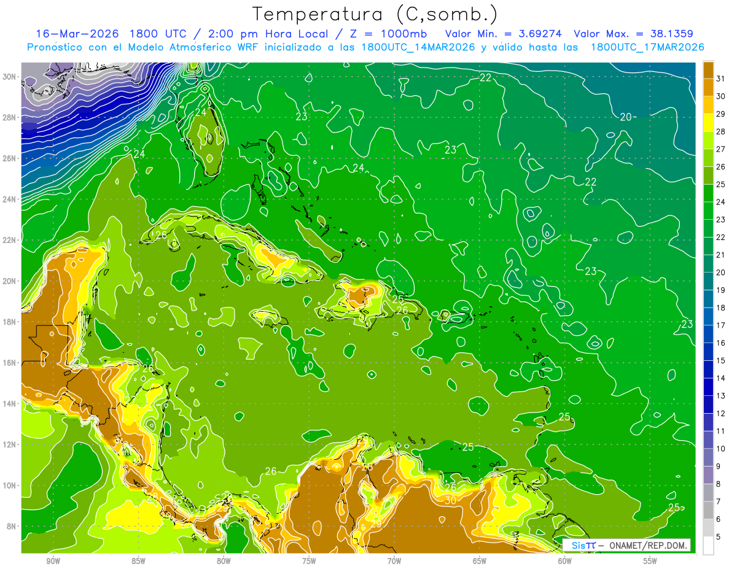Click the 30N latitude axis label
This screenshot has height=569, width=737.
point(10,76)
